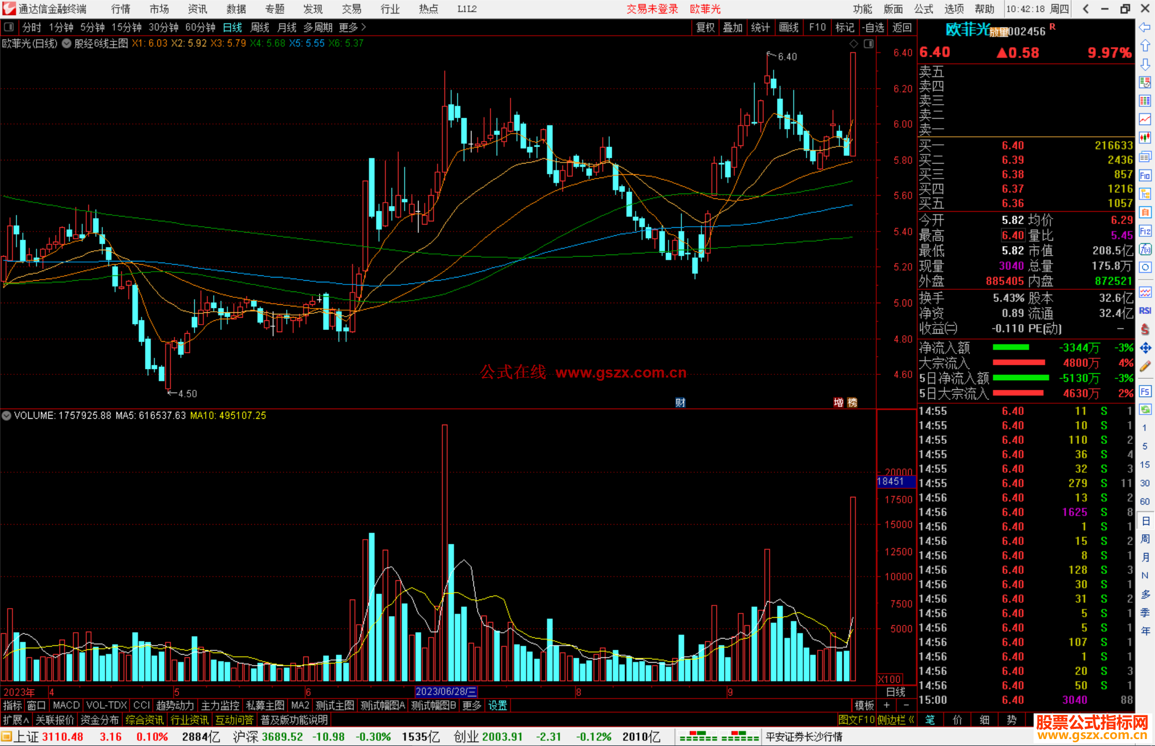Click the red 5日大宗流入 bar
Viewport: 1155px width, 746px height.
[x=1018, y=393]
